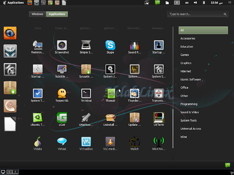Open the Virtaal application
Screen dimensions: 234x175
pos(62,143)
